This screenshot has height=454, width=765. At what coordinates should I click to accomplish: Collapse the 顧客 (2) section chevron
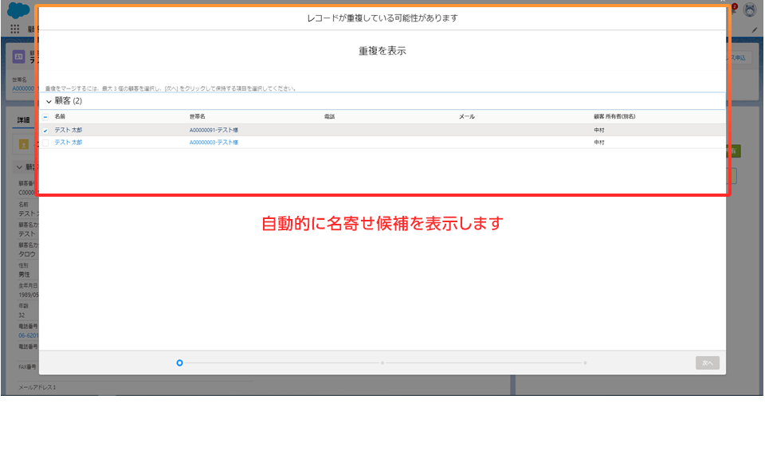[49, 102]
